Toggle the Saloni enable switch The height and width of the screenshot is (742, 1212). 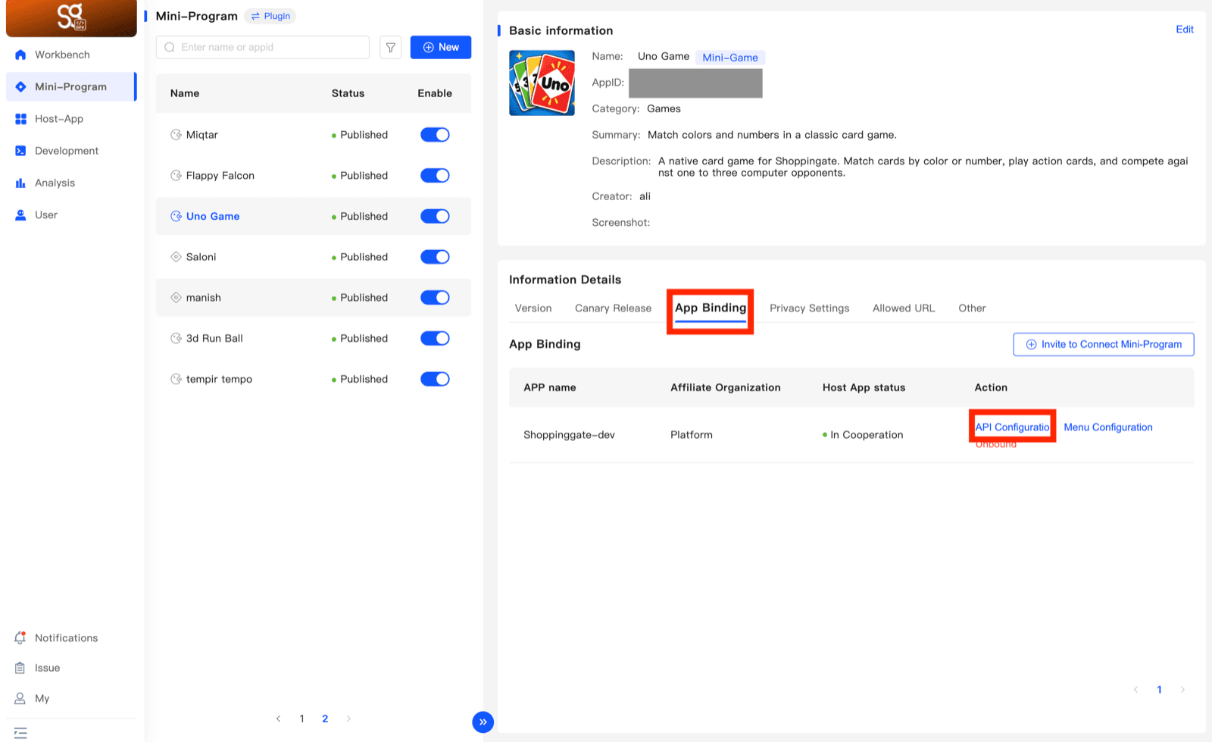click(435, 257)
